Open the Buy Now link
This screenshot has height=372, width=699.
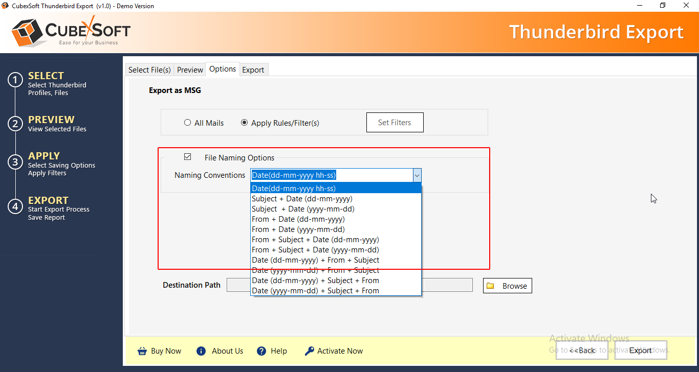(166, 351)
